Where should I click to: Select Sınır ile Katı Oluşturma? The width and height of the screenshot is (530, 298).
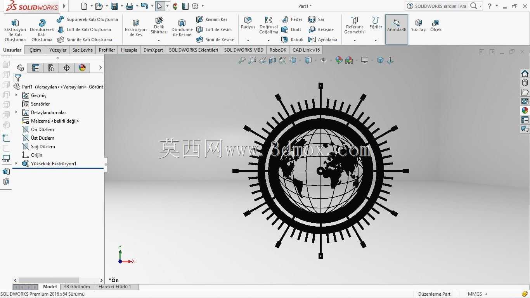[x=85, y=40]
